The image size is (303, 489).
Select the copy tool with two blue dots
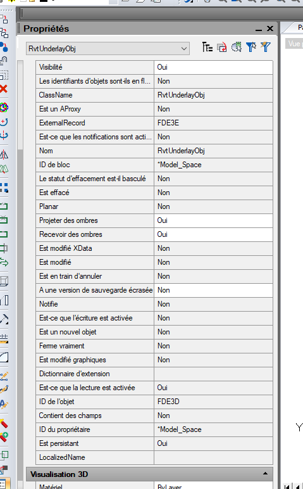pyautogui.click(x=4, y=47)
